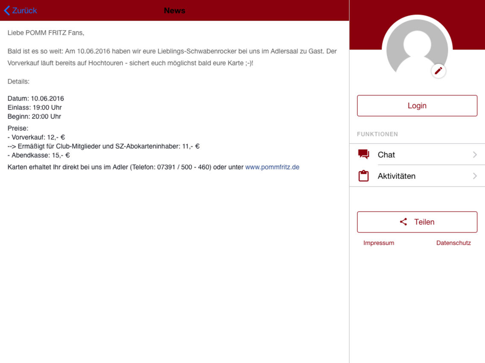
Task: Click the 'Ermäßigt für Club-Mitglieder' price line
Action: tap(104, 146)
